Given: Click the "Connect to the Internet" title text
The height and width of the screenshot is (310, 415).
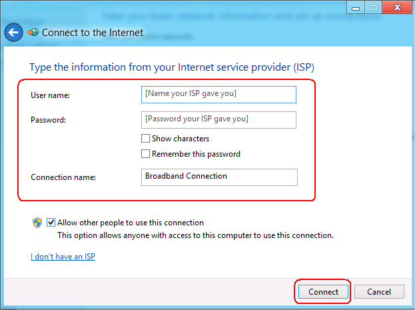Looking at the screenshot, I should pos(93,33).
